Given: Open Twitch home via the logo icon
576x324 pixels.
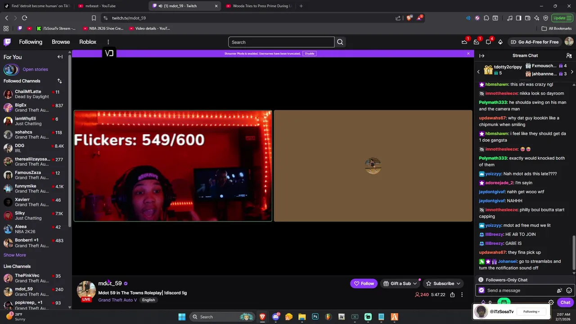Looking at the screenshot, I should click(x=7, y=42).
